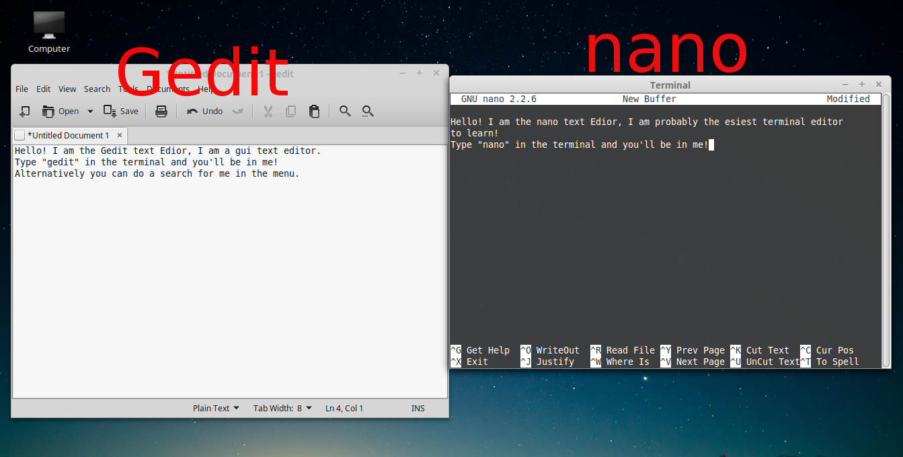The width and height of the screenshot is (903, 457).
Task: Print the document from Gedit toolbar
Action: pos(161,111)
